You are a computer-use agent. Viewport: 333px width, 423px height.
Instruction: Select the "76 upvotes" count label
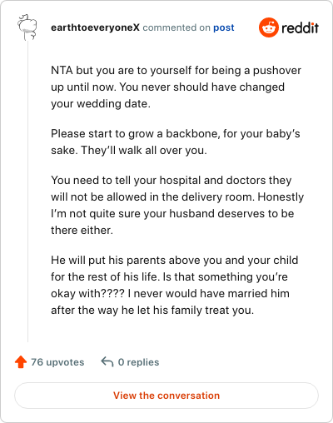[x=57, y=362]
